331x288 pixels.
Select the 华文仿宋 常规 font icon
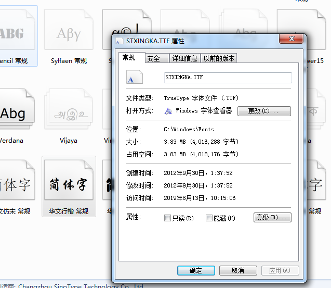point(17,180)
